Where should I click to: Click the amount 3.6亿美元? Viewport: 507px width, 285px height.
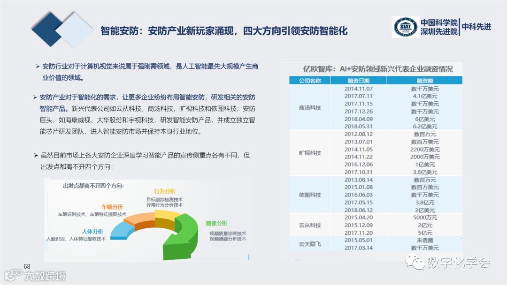click(x=425, y=172)
